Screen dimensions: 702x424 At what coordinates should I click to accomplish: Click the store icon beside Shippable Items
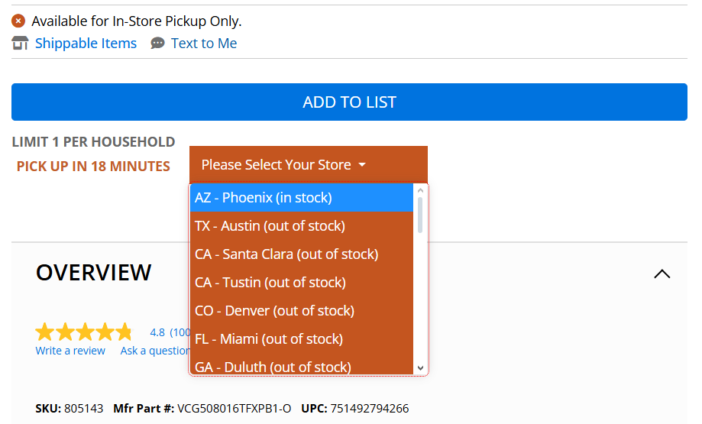coord(20,44)
